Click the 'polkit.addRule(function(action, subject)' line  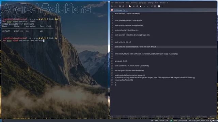pyautogui.click(x=130, y=75)
